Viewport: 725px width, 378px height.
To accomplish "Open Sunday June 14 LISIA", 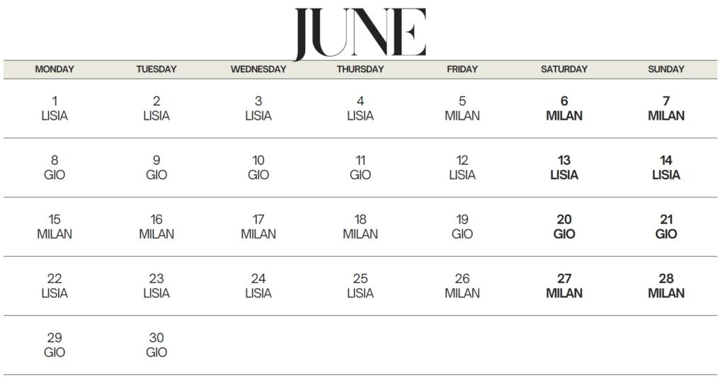I will coord(666,168).
